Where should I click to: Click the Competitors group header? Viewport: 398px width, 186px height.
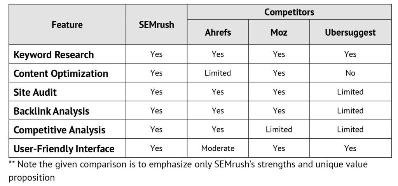coord(289,12)
